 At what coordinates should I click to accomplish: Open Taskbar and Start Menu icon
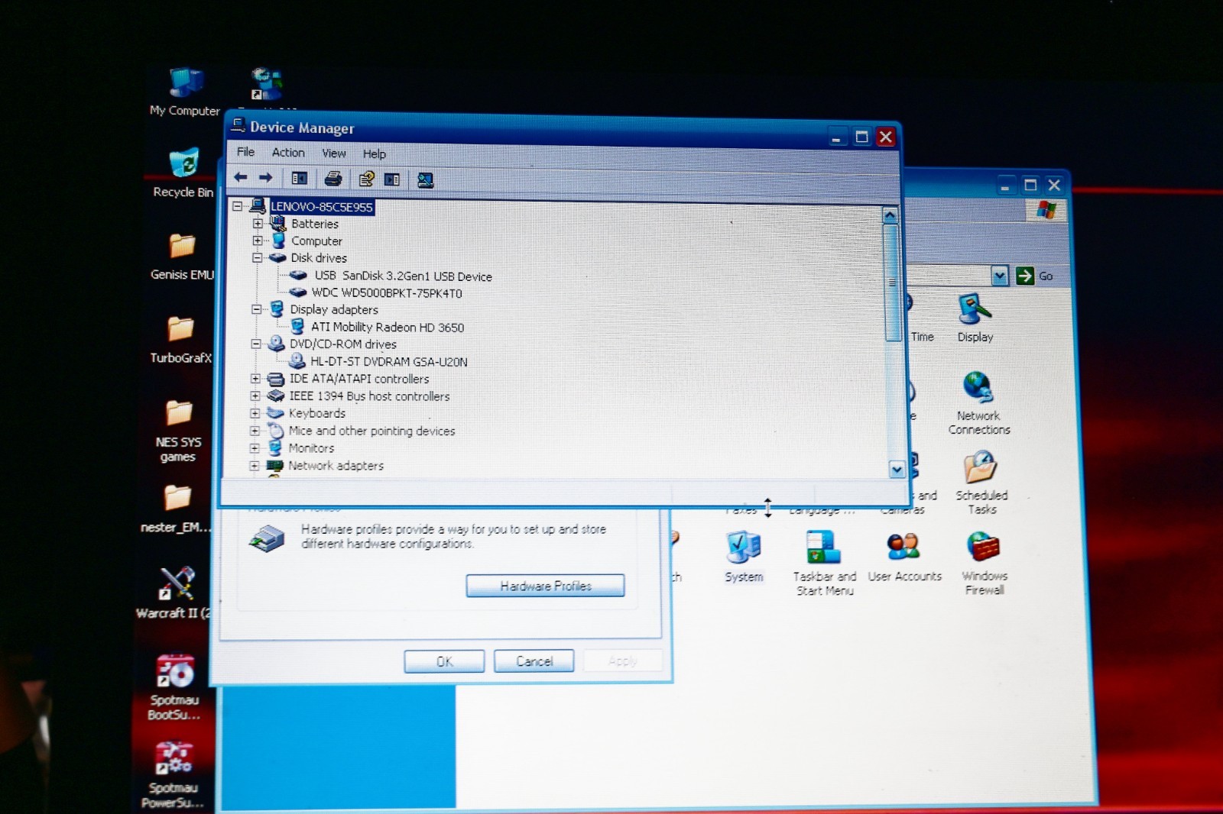825,563
